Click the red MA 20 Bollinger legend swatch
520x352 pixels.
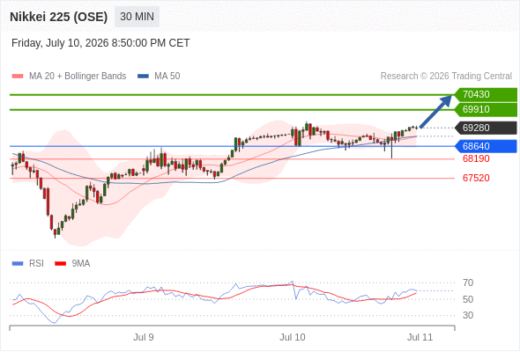[18, 77]
